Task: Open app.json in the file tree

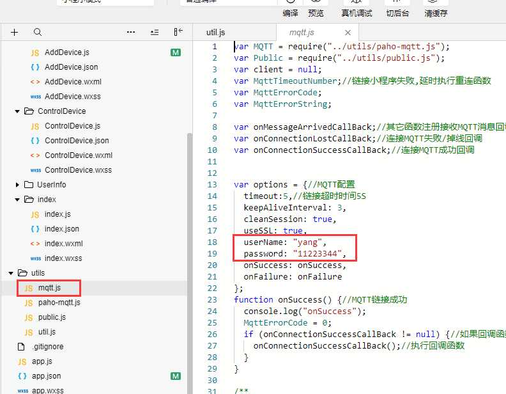Action: 46,376
